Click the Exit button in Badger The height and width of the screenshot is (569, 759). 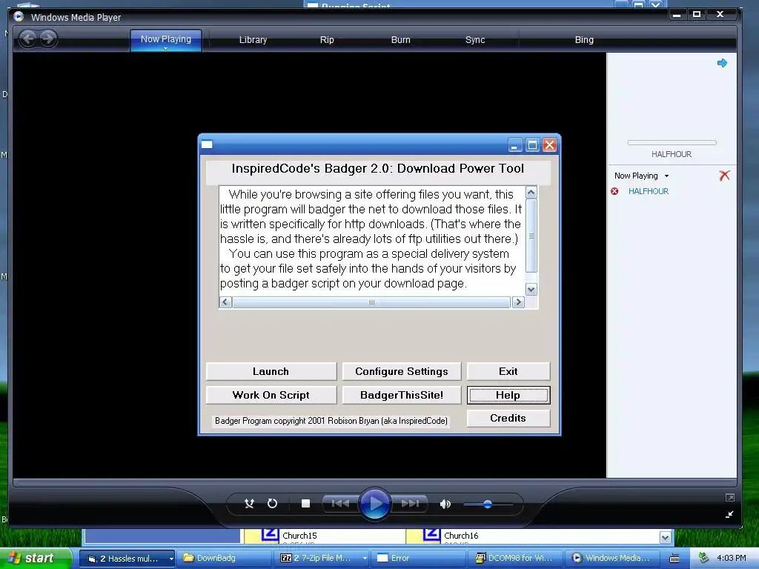click(x=508, y=372)
